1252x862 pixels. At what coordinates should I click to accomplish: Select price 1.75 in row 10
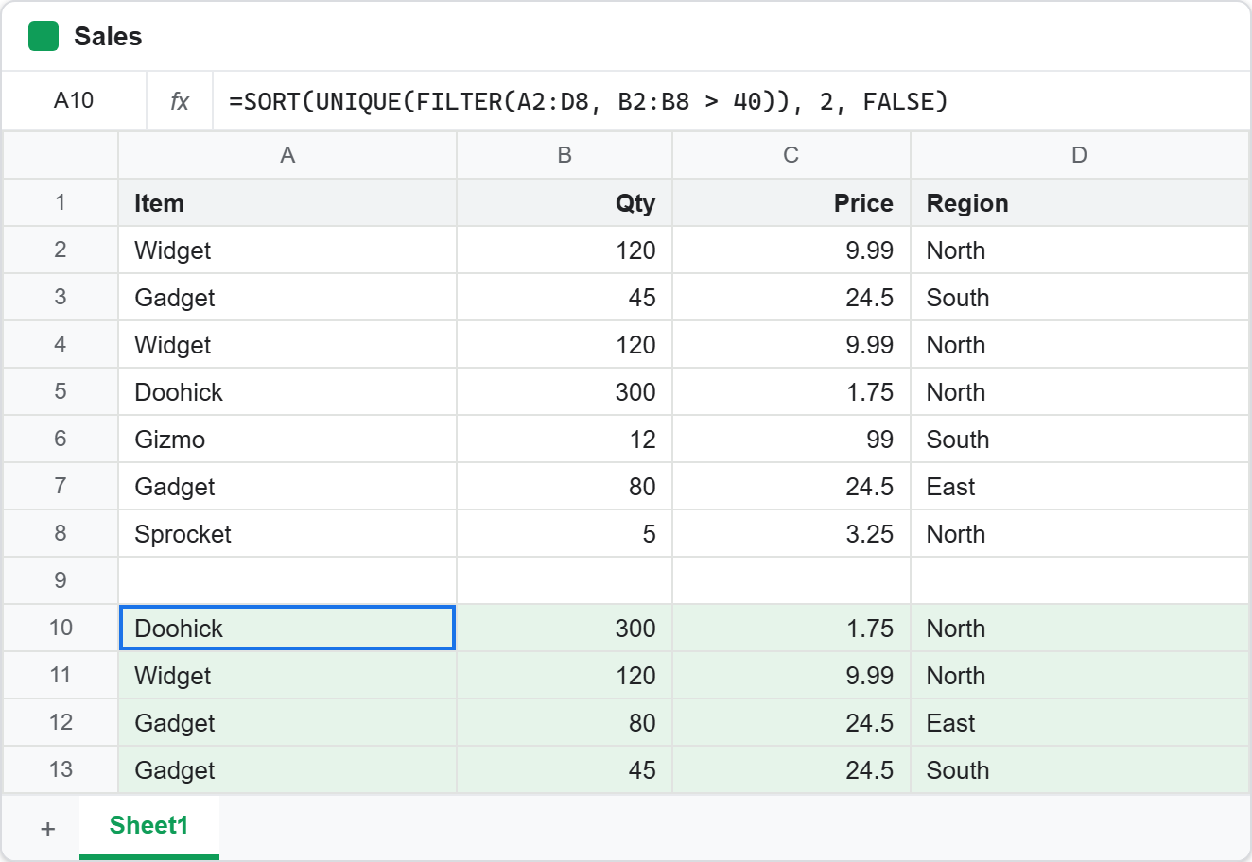tap(791, 628)
